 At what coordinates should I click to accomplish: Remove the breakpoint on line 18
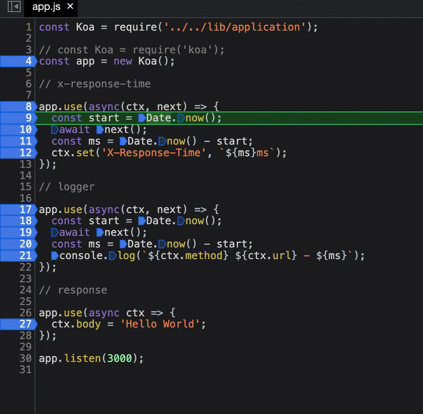(x=19, y=221)
